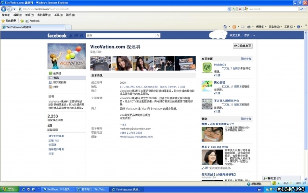Open the recent pages dropdown beside Forward
Viewport: 308px width, 193px height.
point(14,9)
